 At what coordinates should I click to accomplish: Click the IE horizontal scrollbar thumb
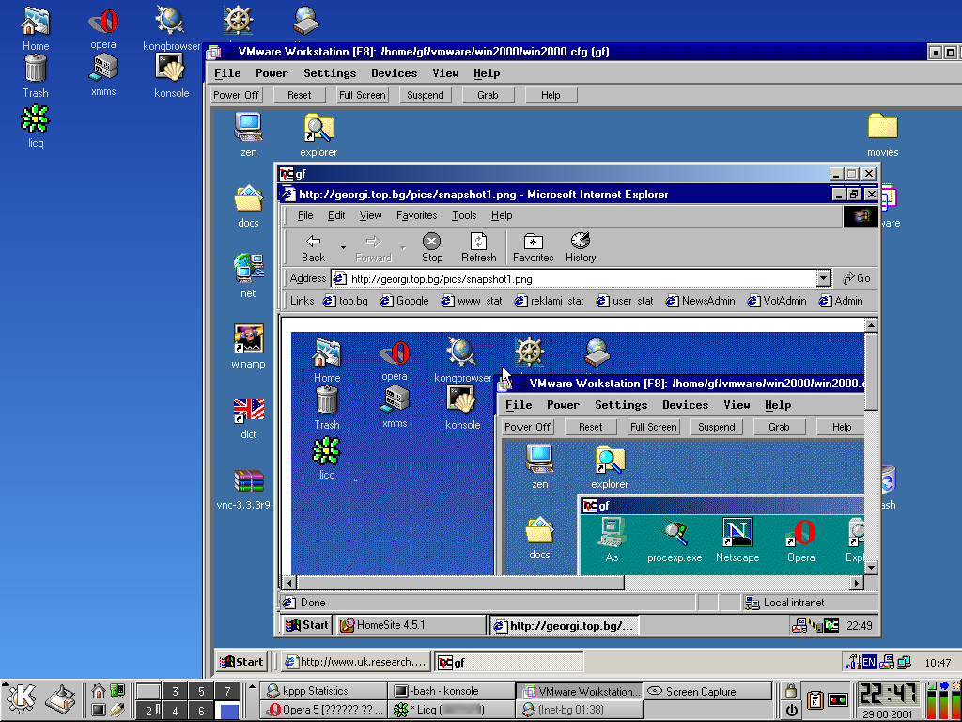pos(460,582)
